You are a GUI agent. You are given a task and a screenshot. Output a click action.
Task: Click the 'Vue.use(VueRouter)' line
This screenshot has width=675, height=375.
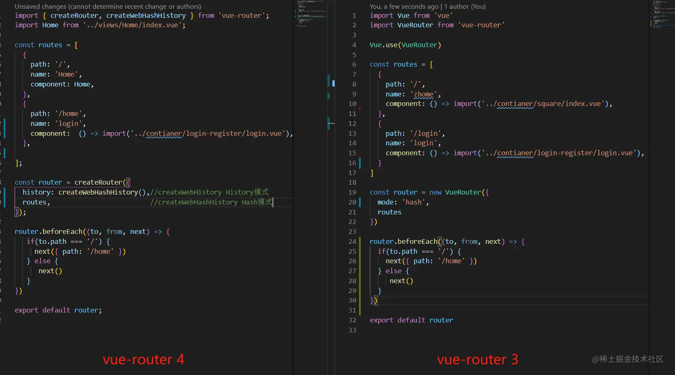[405, 45]
